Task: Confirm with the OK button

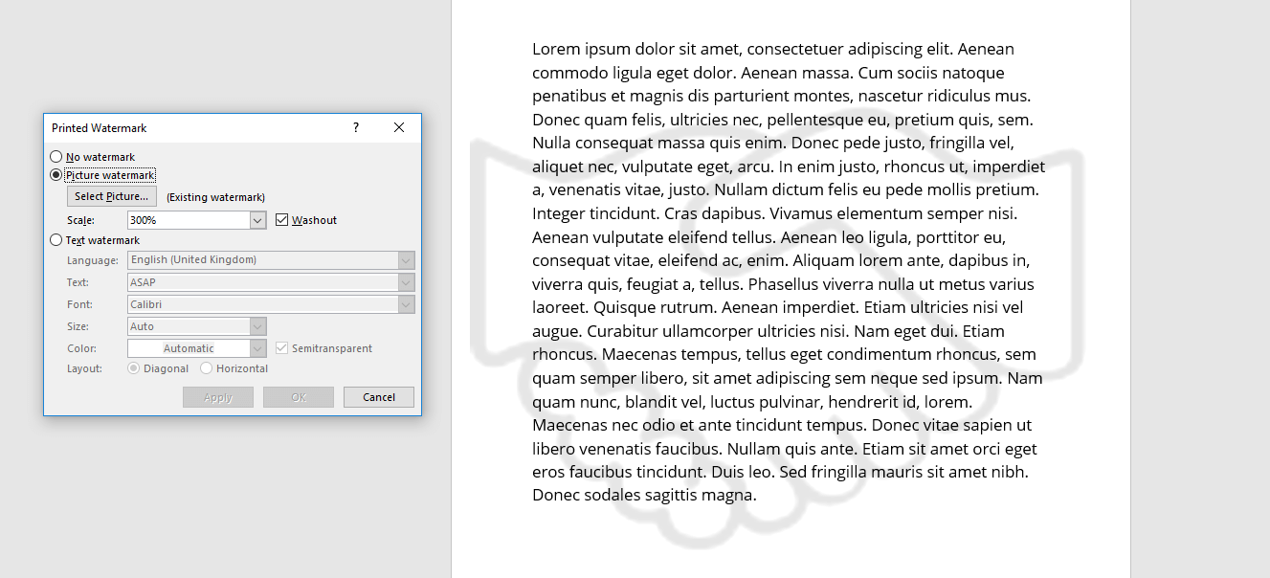Action: [299, 397]
